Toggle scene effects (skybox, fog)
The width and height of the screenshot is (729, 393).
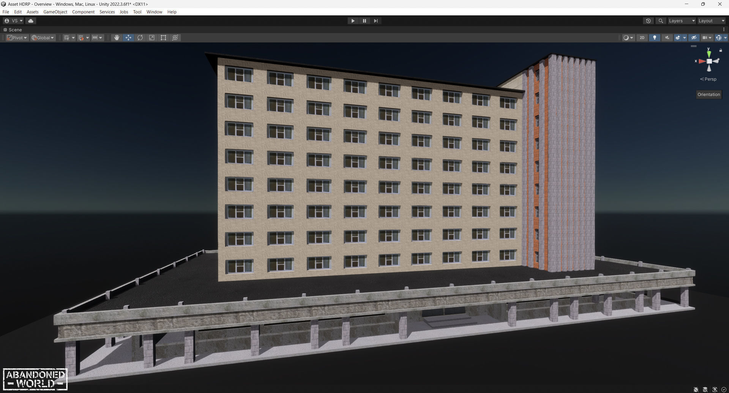click(x=678, y=38)
